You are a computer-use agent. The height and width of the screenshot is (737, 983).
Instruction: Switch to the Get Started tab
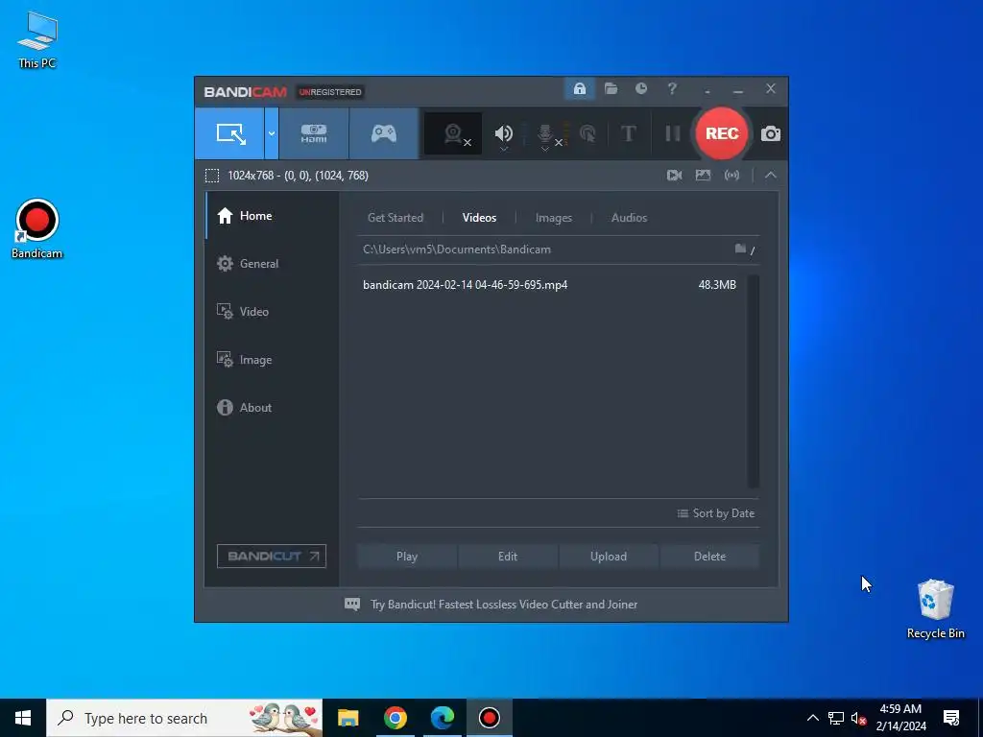(395, 218)
